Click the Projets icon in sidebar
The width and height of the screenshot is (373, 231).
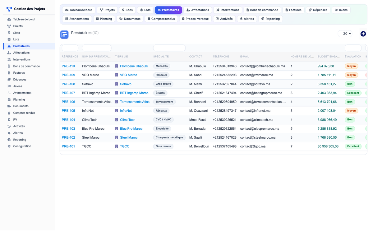click(x=9, y=26)
